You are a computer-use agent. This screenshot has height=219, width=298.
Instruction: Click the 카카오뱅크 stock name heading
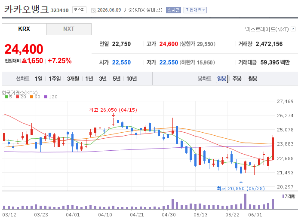(26, 9)
